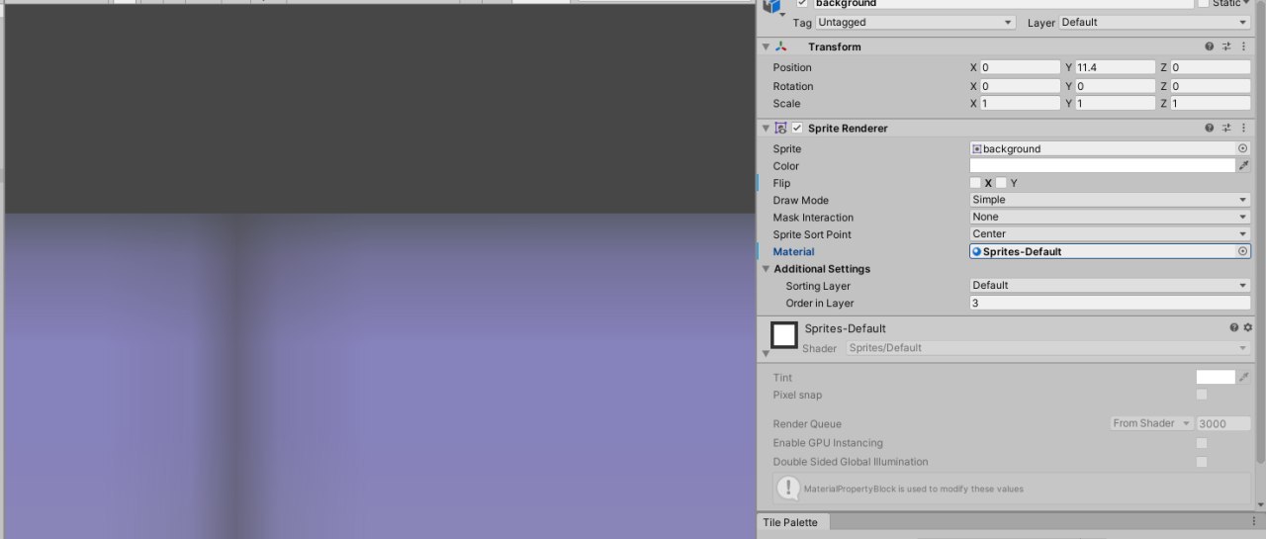Screen dimensions: 1266x539
Task: Open the Static flags dropdown arrow
Action: (x=1246, y=4)
